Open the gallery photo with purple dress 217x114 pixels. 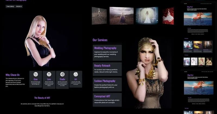[122, 15]
